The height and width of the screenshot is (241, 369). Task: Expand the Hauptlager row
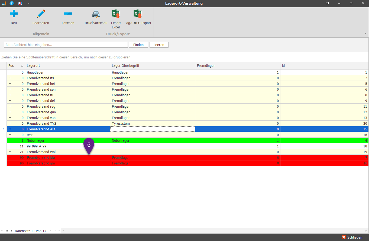point(10,72)
